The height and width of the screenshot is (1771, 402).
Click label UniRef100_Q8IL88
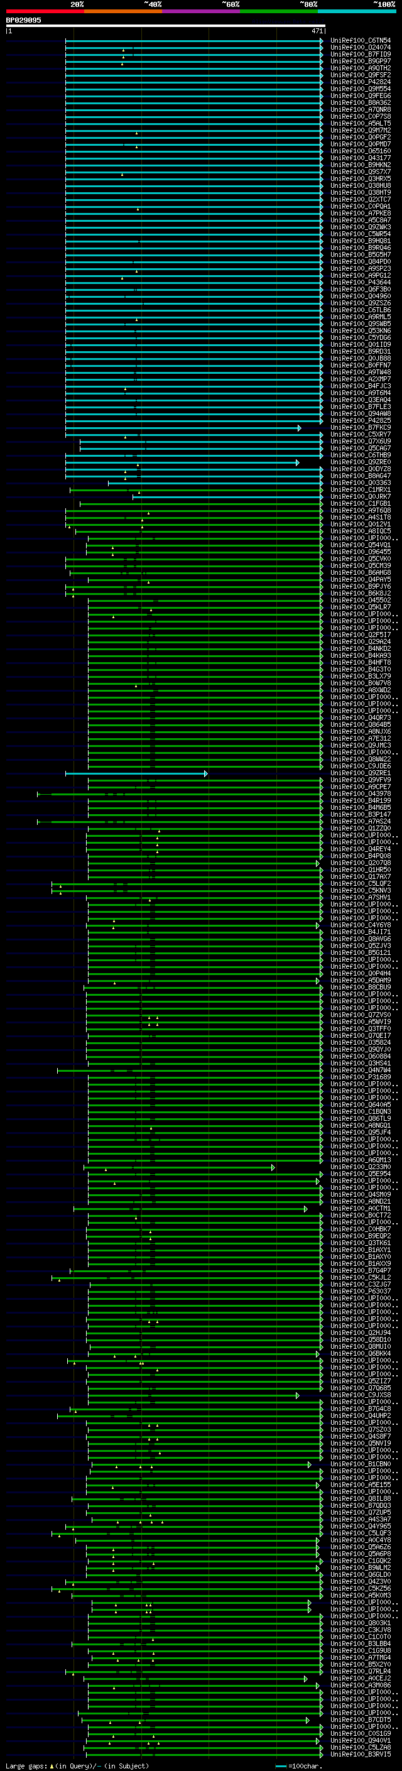[x=361, y=1499]
